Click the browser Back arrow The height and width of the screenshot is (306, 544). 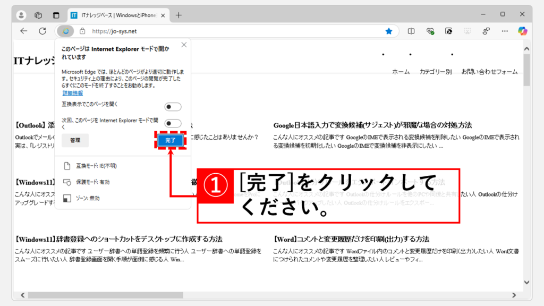(24, 31)
